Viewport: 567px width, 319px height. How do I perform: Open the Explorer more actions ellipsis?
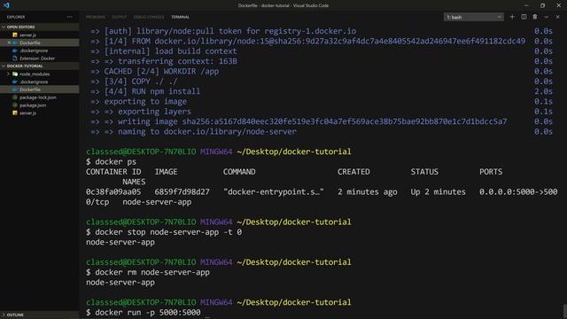[69, 17]
